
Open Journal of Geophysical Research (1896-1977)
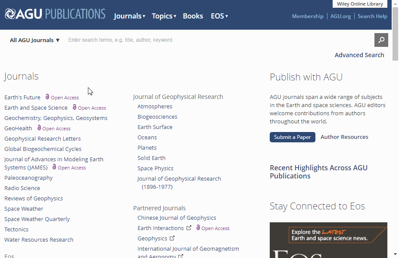(179, 183)
